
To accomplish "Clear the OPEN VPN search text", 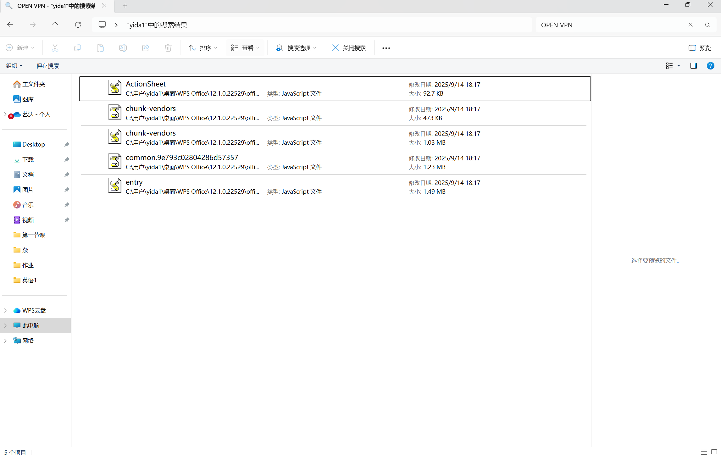I will (690, 25).
